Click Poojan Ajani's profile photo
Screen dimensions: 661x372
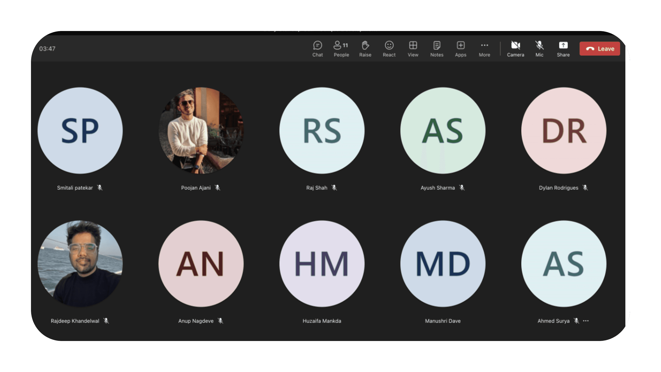click(x=201, y=130)
